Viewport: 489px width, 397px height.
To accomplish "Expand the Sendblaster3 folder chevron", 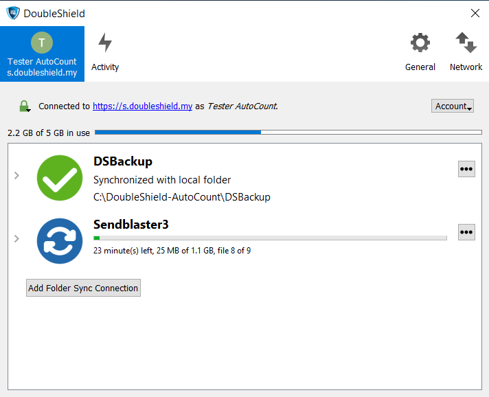I will tap(17, 238).
